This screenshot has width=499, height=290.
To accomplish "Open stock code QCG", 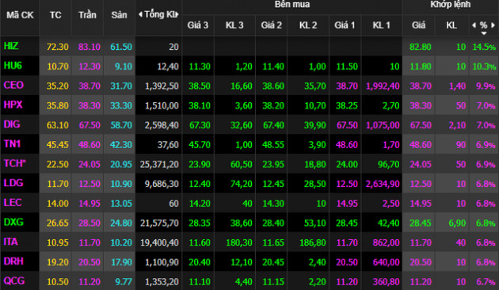I will [x=14, y=281].
